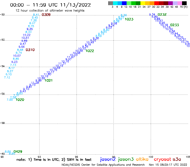Click the 9.34 reading beside 0232

pyautogui.click(x=152, y=15)
